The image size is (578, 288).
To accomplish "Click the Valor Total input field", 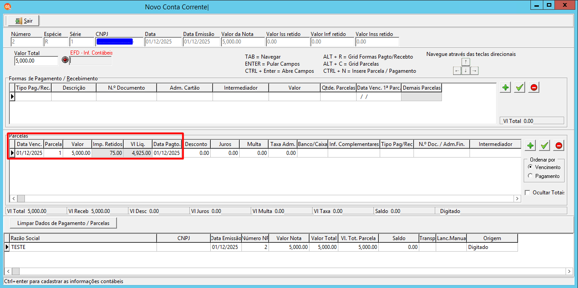I will [36, 61].
